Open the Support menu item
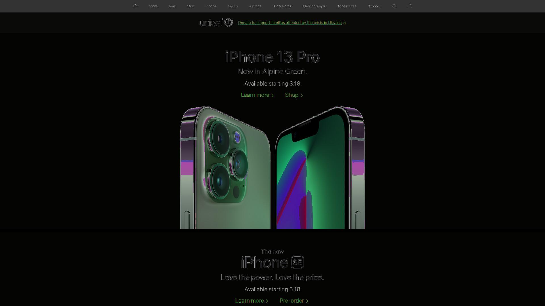Screen dimensions: 545x306 point(374,6)
